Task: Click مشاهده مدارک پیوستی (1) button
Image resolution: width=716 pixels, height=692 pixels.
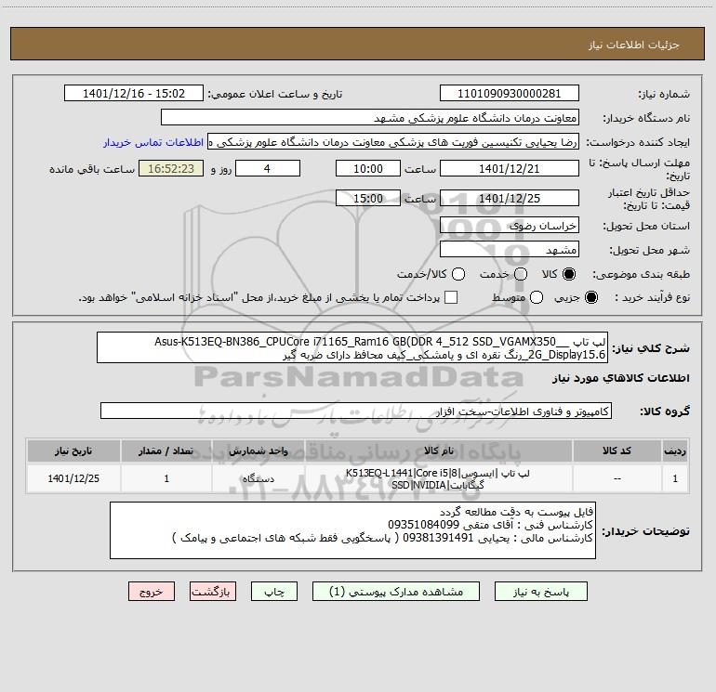Action: pos(396,592)
